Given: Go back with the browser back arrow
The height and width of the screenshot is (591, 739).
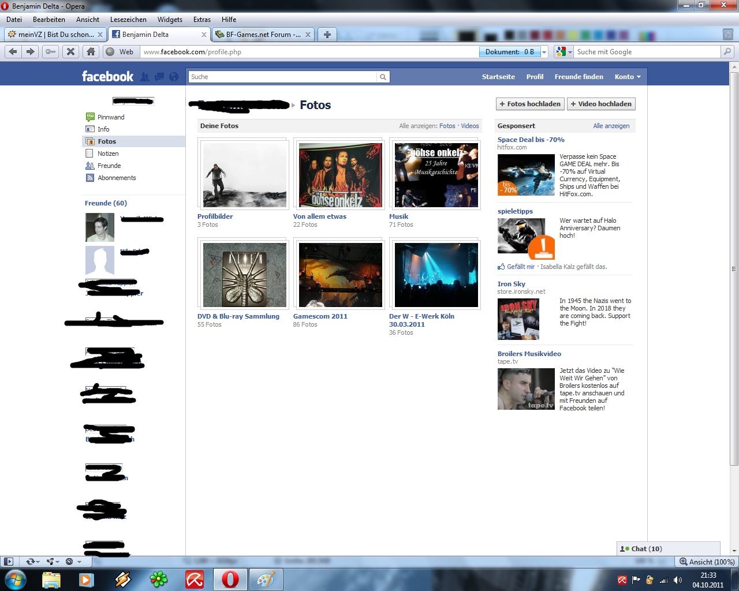Looking at the screenshot, I should click(13, 51).
